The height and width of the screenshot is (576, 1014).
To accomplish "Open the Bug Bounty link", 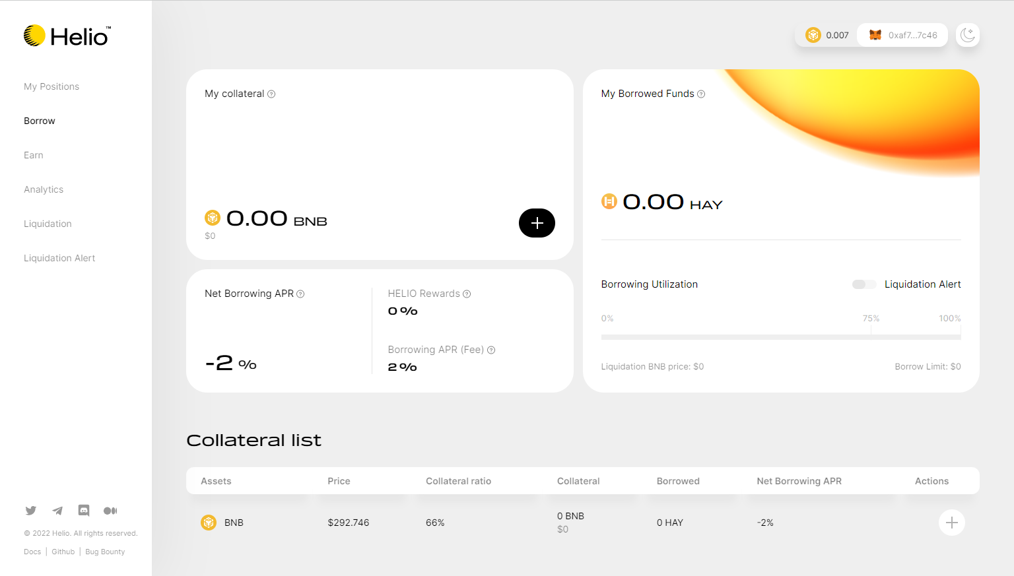I will click(105, 552).
